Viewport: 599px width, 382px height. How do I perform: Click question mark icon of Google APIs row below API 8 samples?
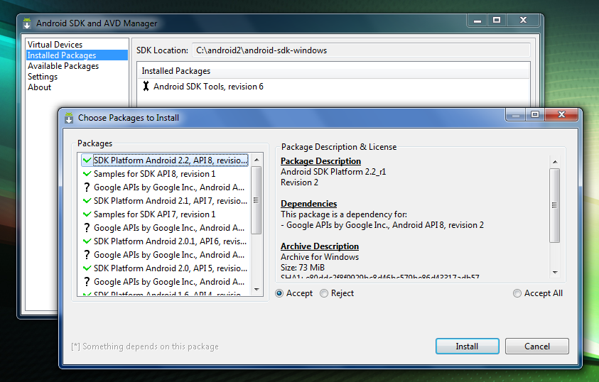pyautogui.click(x=87, y=187)
